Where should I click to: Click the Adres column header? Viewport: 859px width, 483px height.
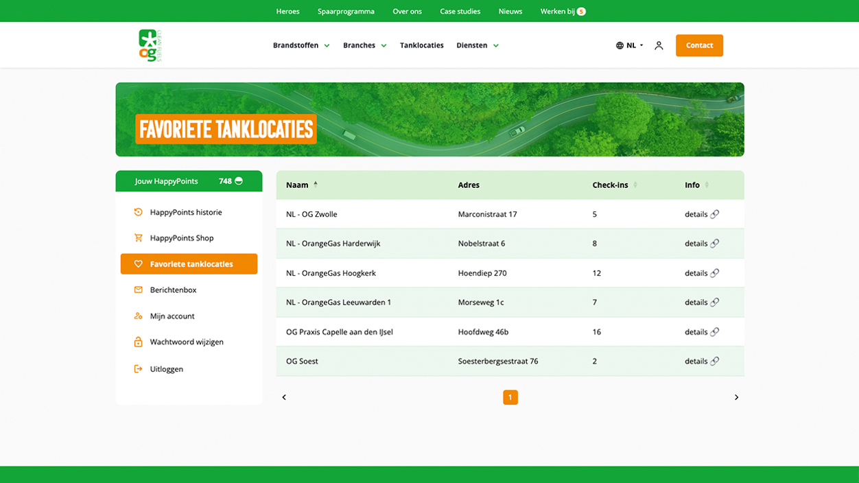[x=469, y=185]
